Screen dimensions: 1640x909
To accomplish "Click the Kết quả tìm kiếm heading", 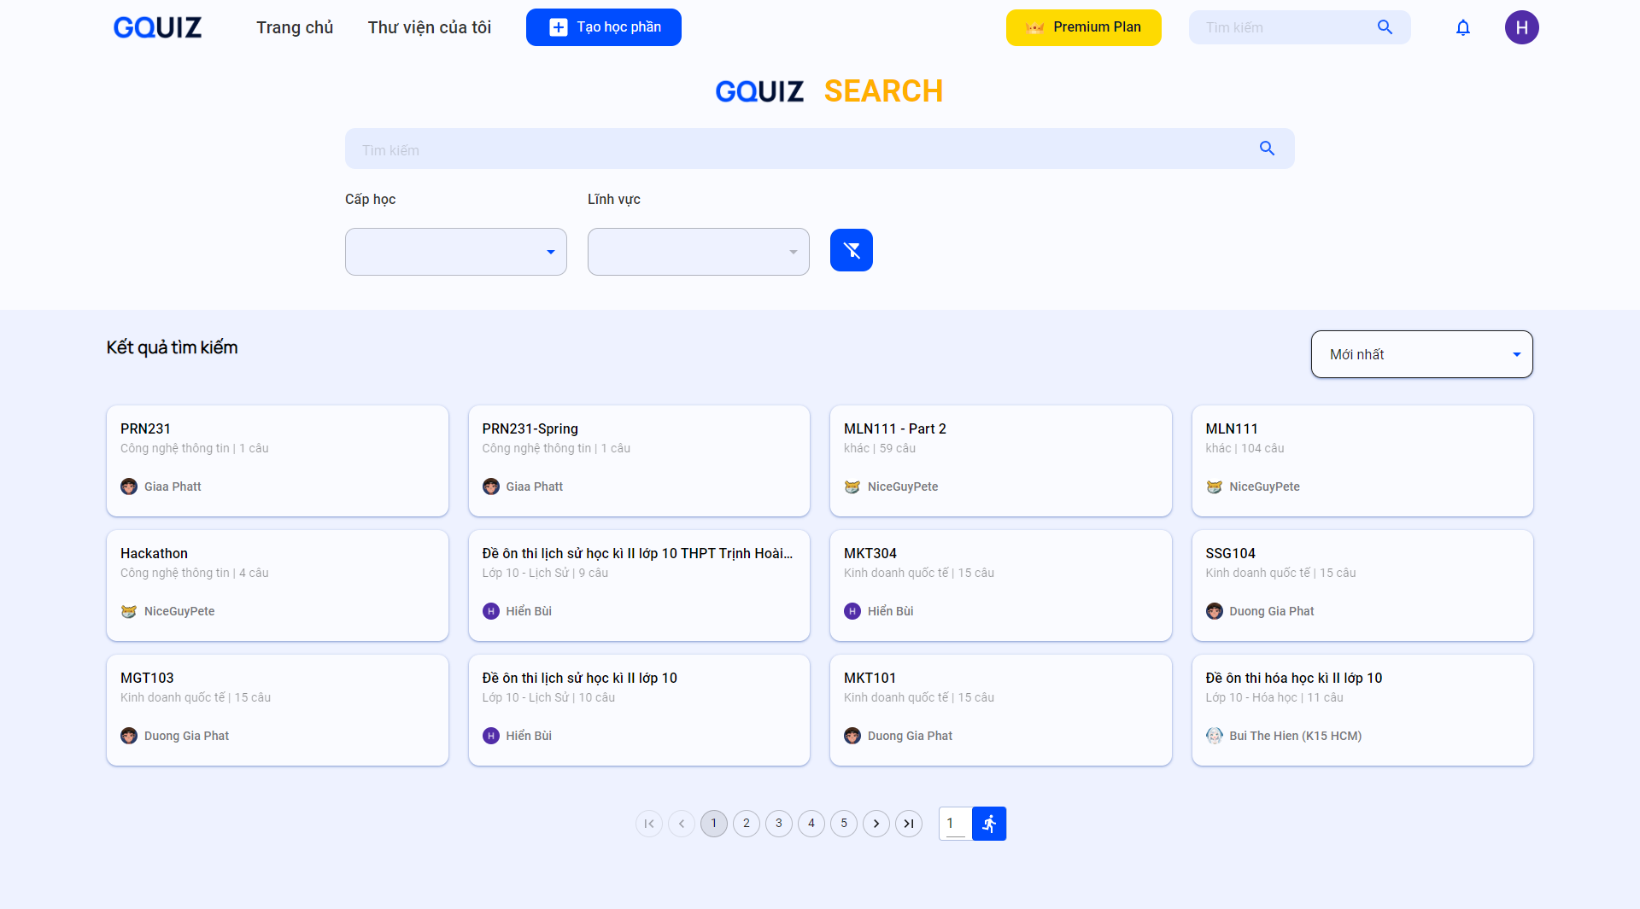I will (x=172, y=347).
